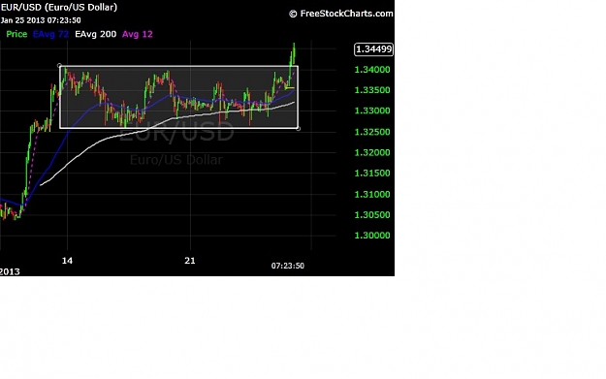Click the 1.32000 price axis label
606x379 pixels.
(372, 152)
